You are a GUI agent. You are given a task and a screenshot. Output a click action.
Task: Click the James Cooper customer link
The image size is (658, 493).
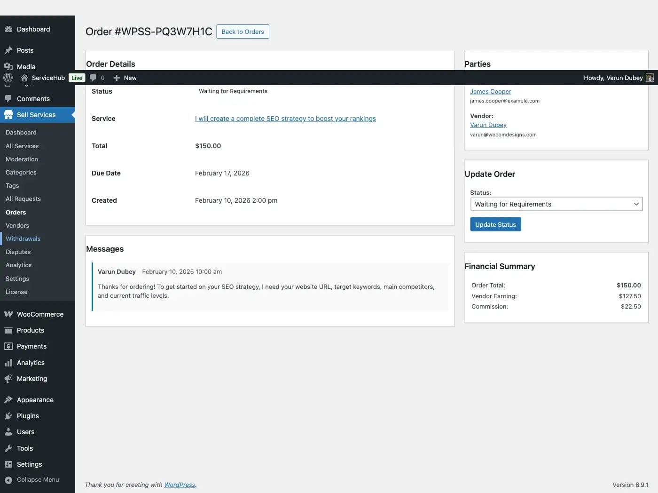click(490, 91)
